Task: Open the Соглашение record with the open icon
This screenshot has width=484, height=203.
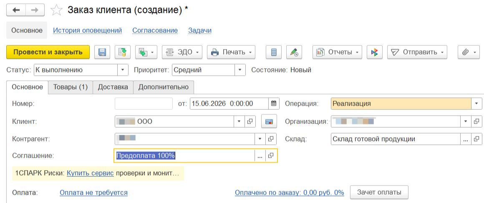Action: pos(271,156)
